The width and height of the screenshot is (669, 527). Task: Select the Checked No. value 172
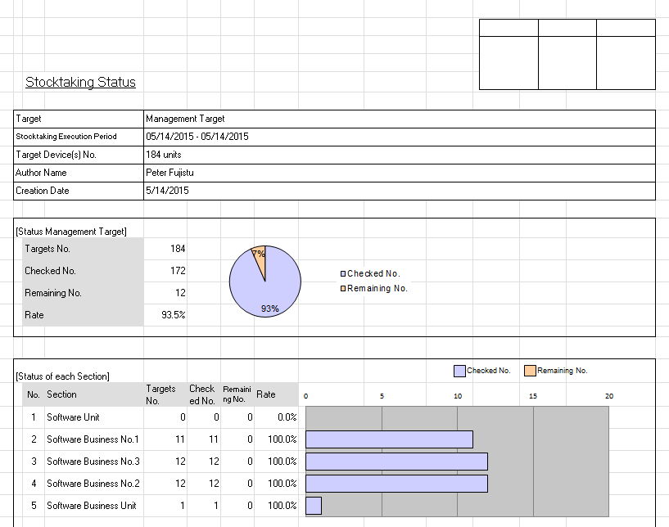point(178,271)
